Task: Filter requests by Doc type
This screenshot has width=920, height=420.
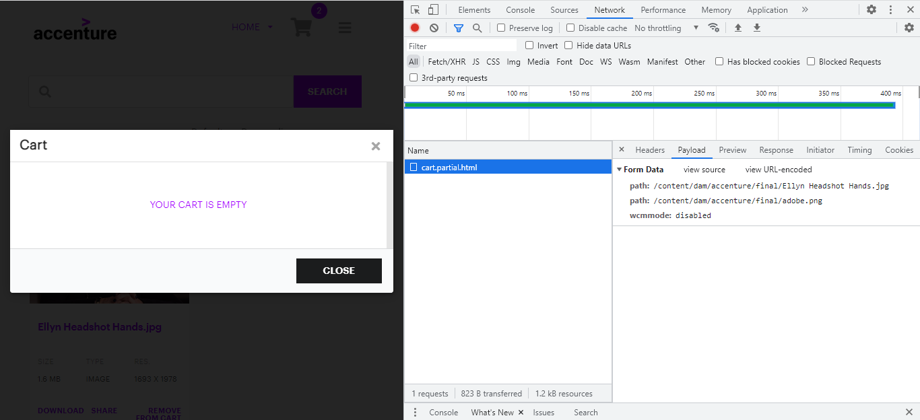Action: coord(586,61)
